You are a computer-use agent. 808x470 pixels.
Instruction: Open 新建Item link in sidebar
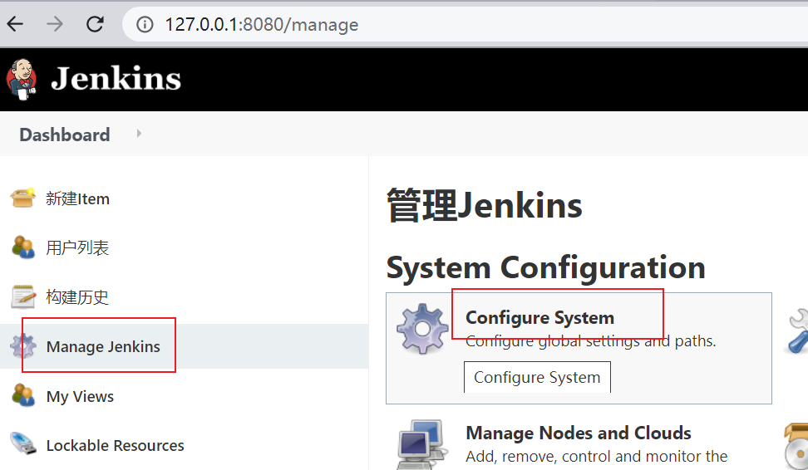[x=77, y=198]
